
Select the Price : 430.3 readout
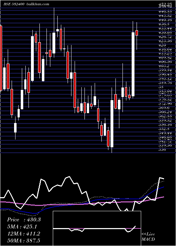[x=24, y=220]
